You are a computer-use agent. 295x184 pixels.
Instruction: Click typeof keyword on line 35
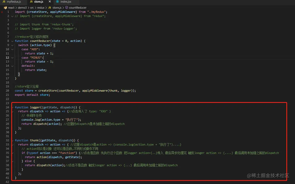(x=33, y=153)
